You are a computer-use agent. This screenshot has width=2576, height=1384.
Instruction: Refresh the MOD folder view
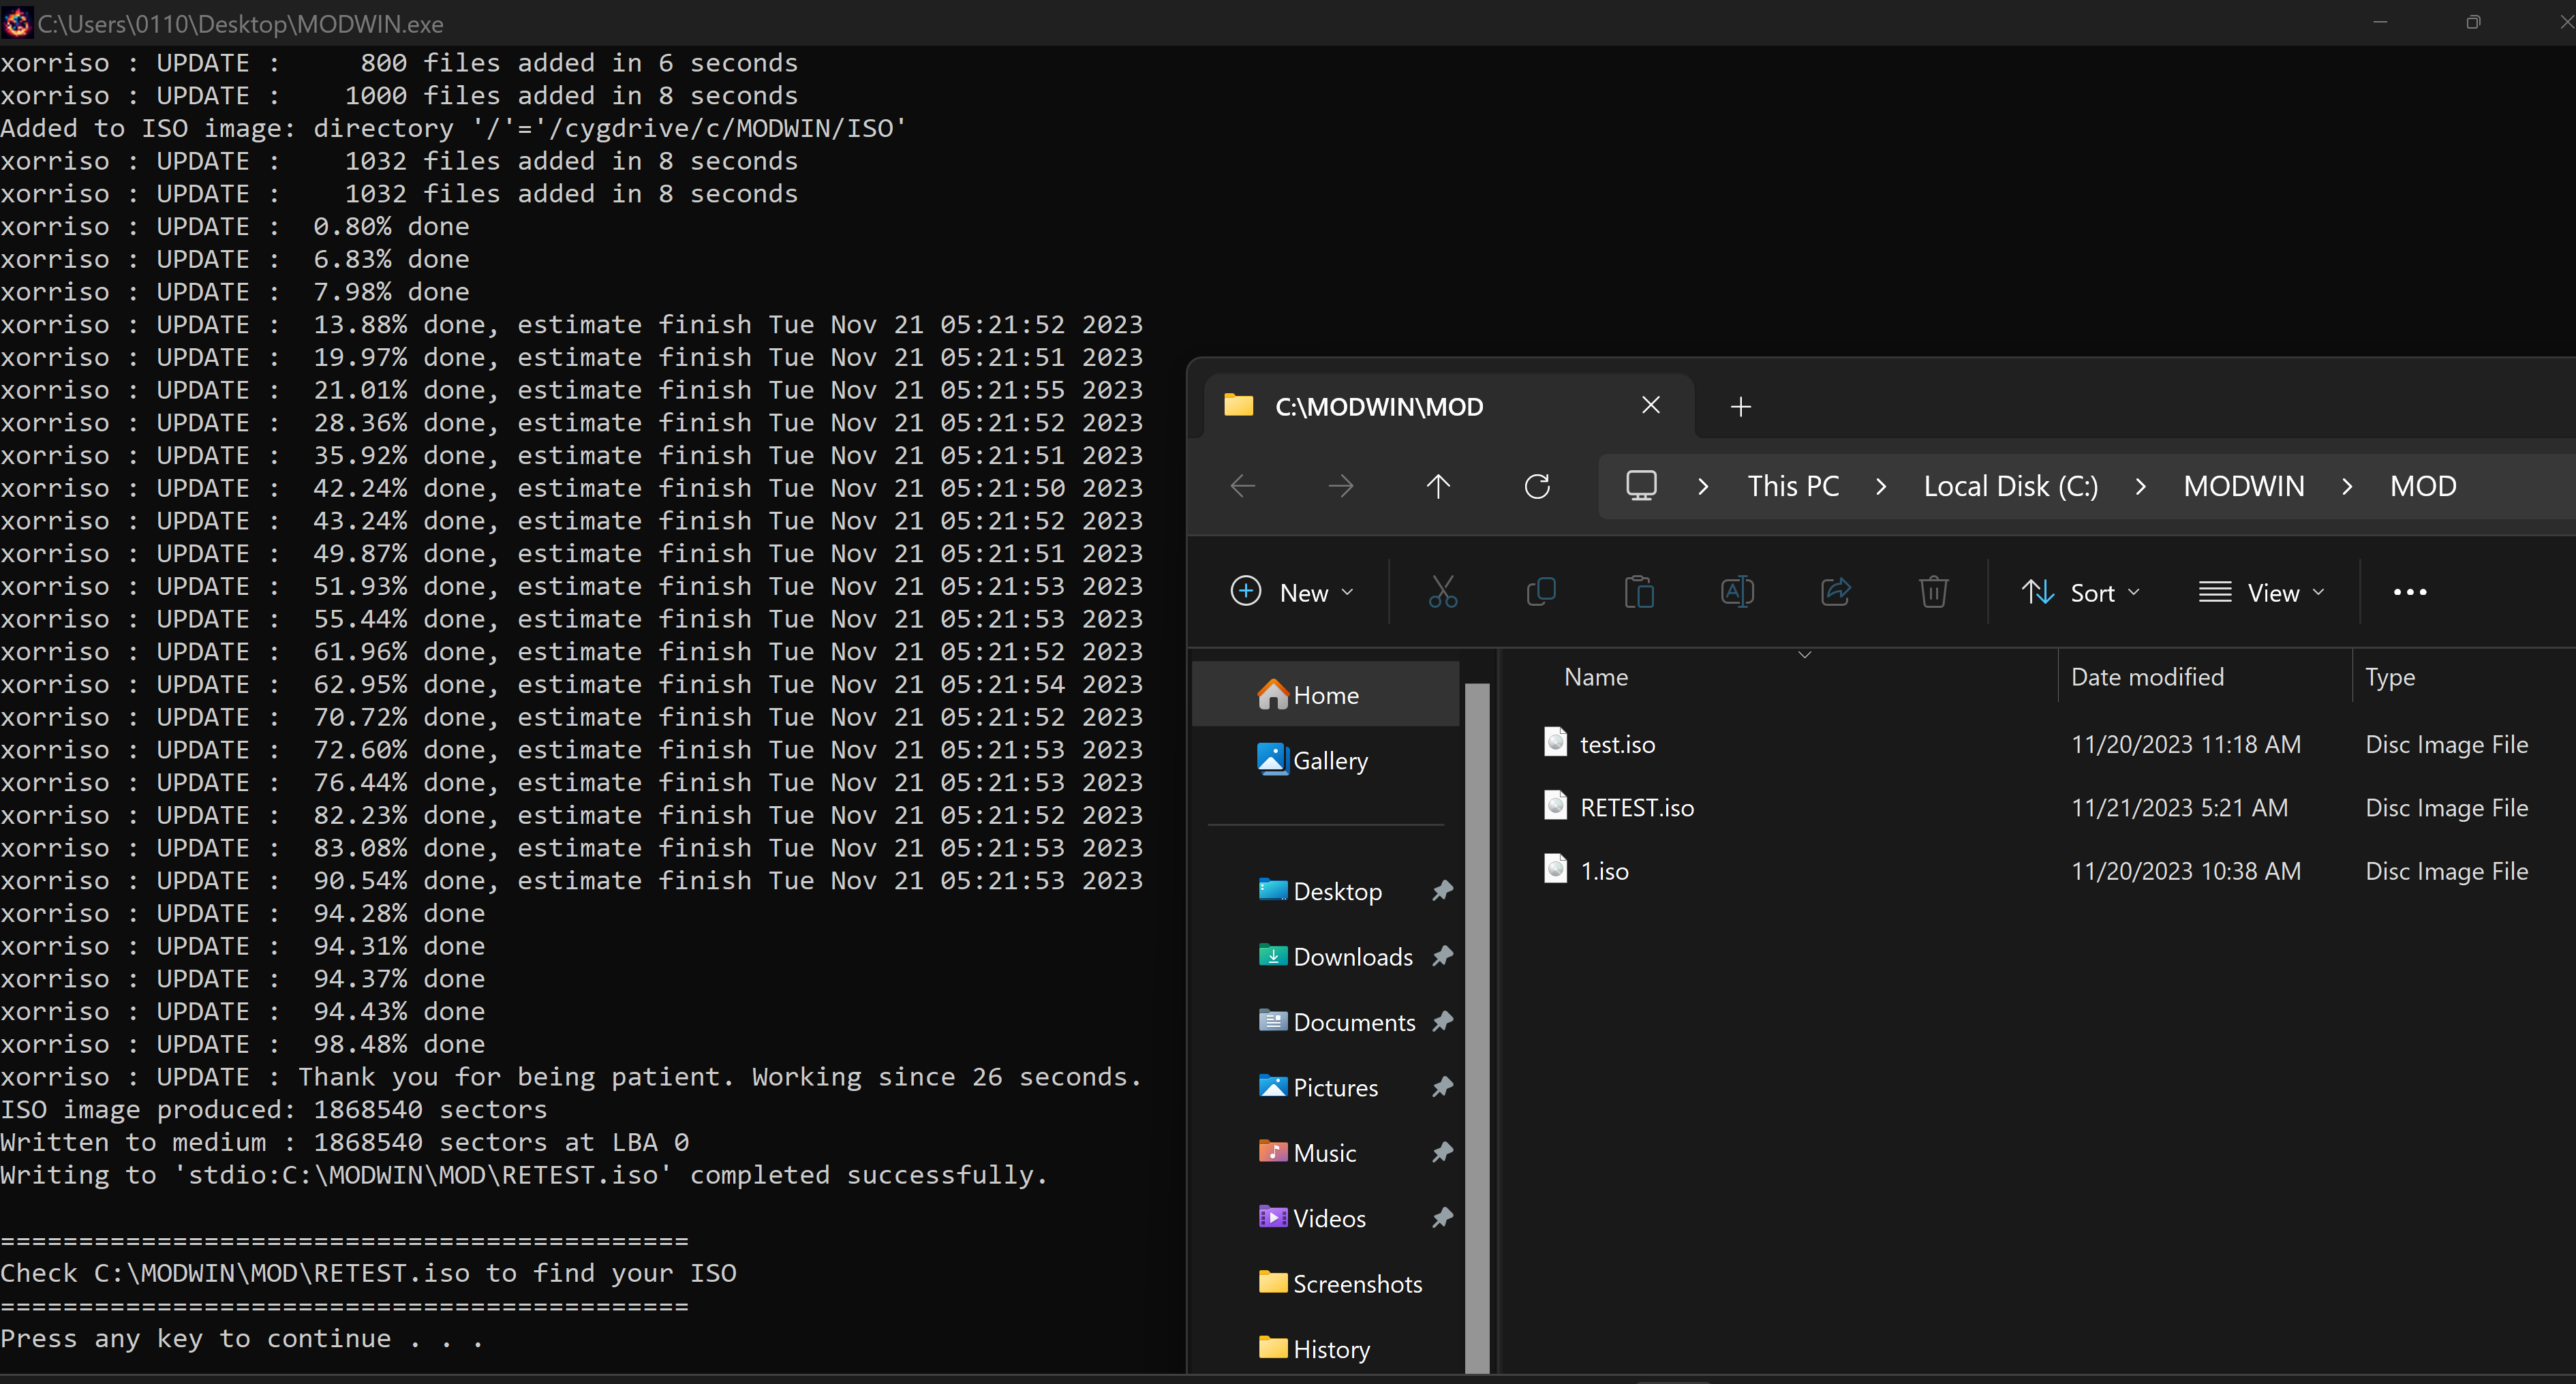click(1537, 486)
